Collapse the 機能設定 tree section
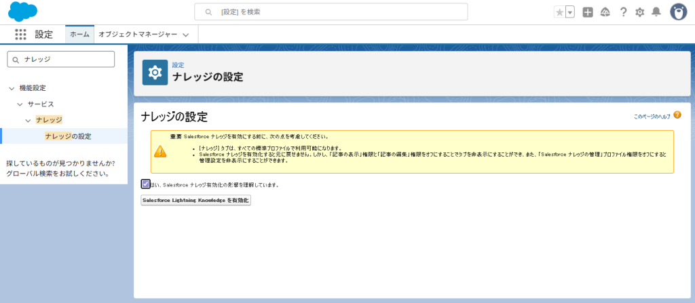This screenshot has width=695, height=303. (12, 88)
